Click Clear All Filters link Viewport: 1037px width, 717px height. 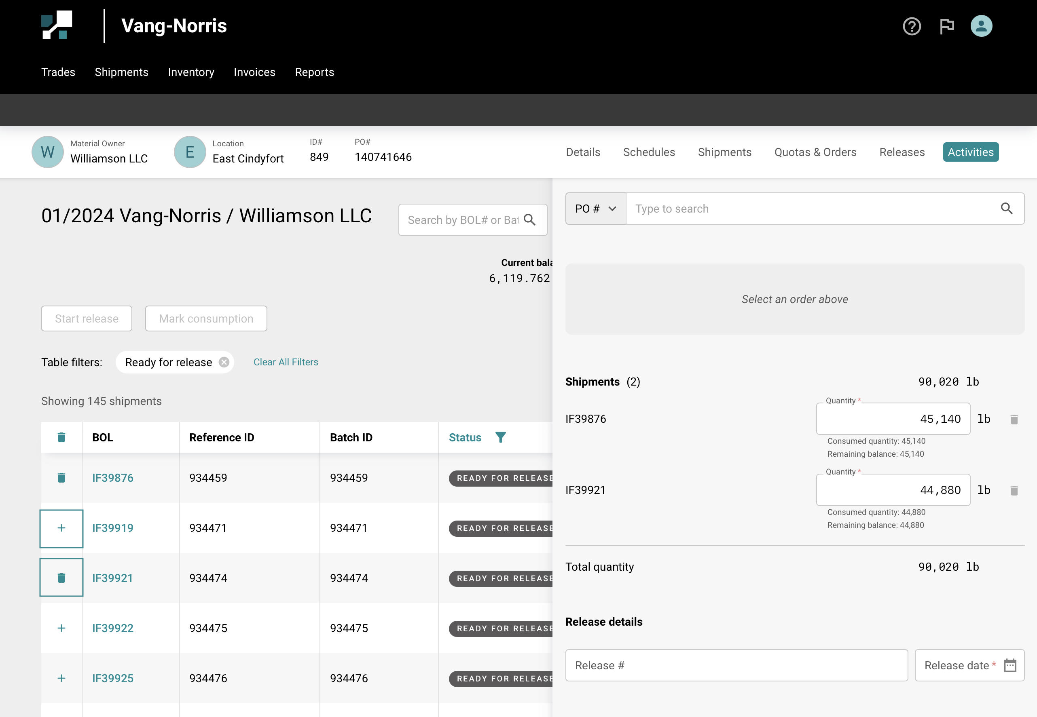point(286,362)
